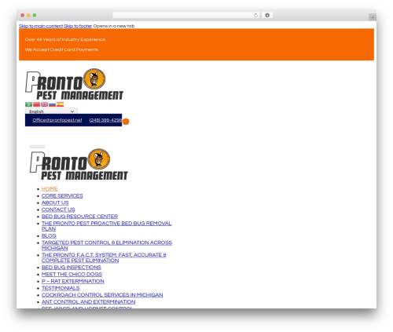The image size is (393, 332).
Task: Select the Russian language flag
Action: pyautogui.click(x=52, y=104)
